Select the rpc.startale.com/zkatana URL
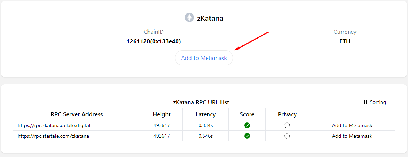 coord(53,136)
